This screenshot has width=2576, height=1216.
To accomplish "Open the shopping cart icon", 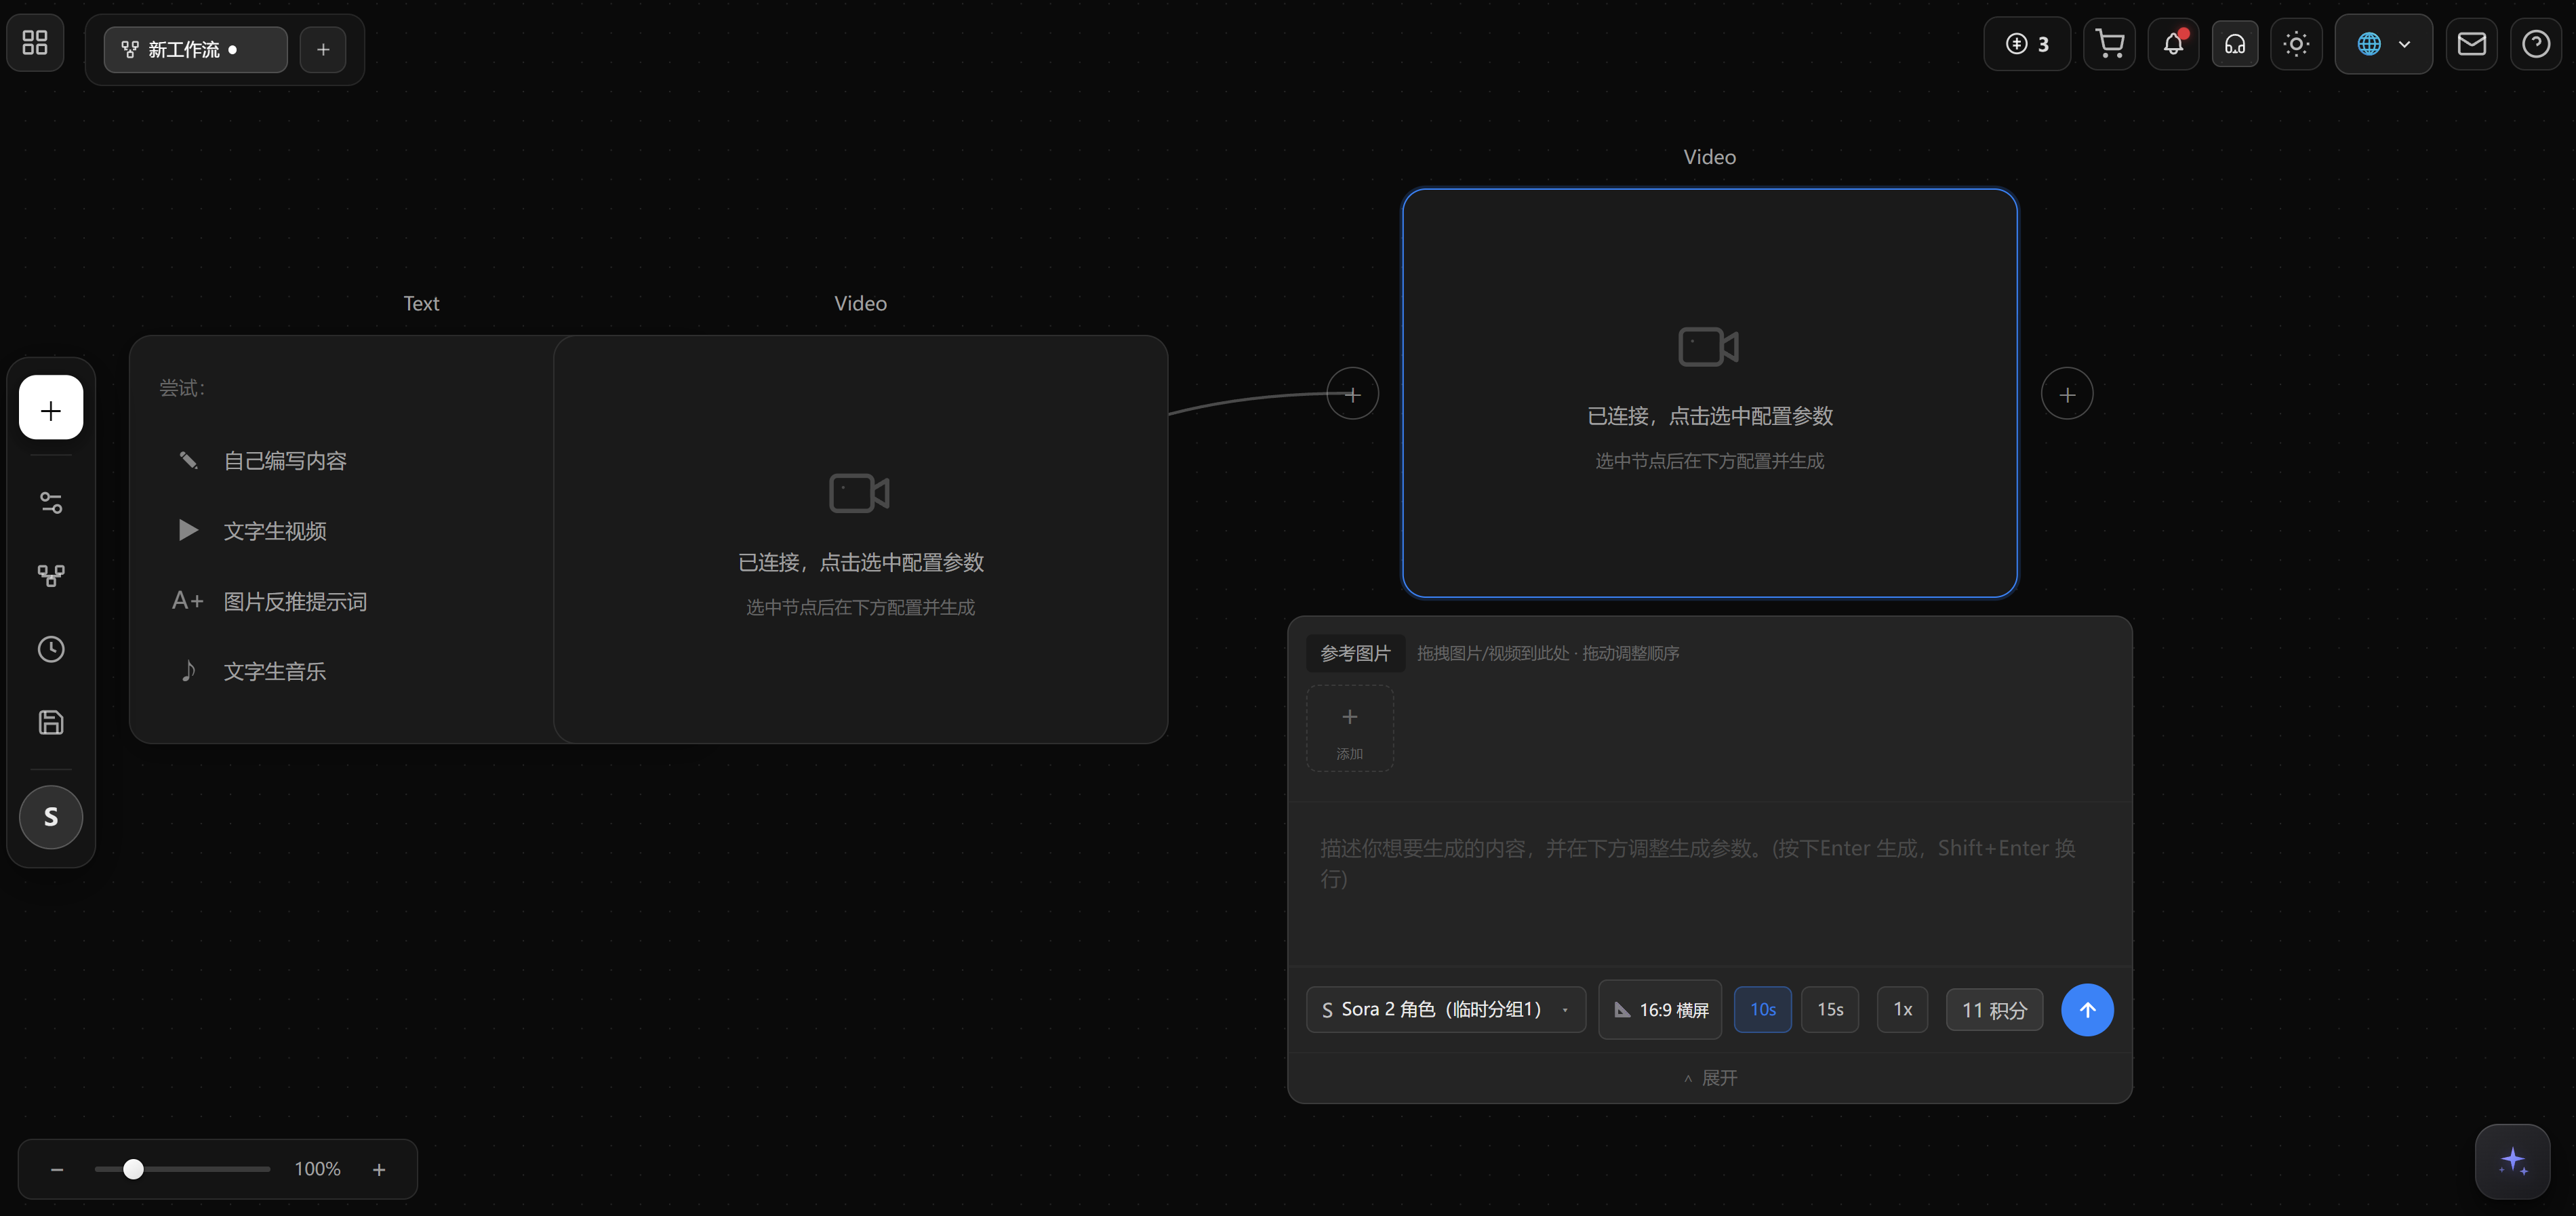I will click(x=2109, y=44).
